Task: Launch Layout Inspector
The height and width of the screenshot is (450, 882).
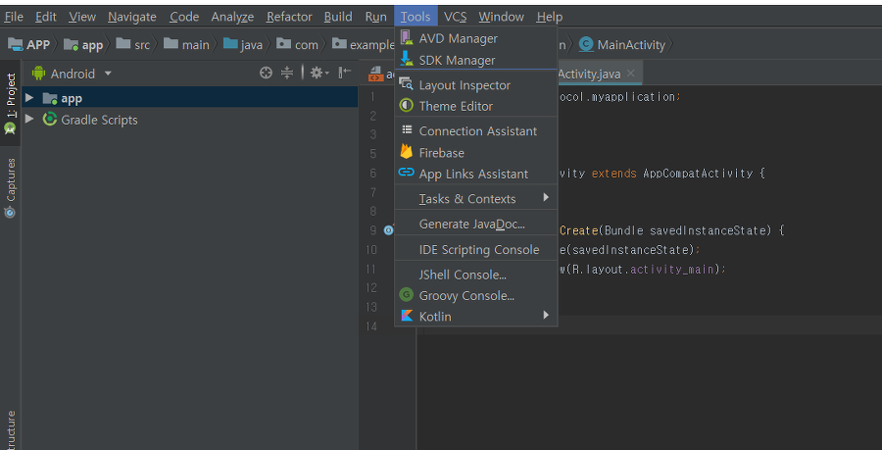Action: tap(476, 85)
